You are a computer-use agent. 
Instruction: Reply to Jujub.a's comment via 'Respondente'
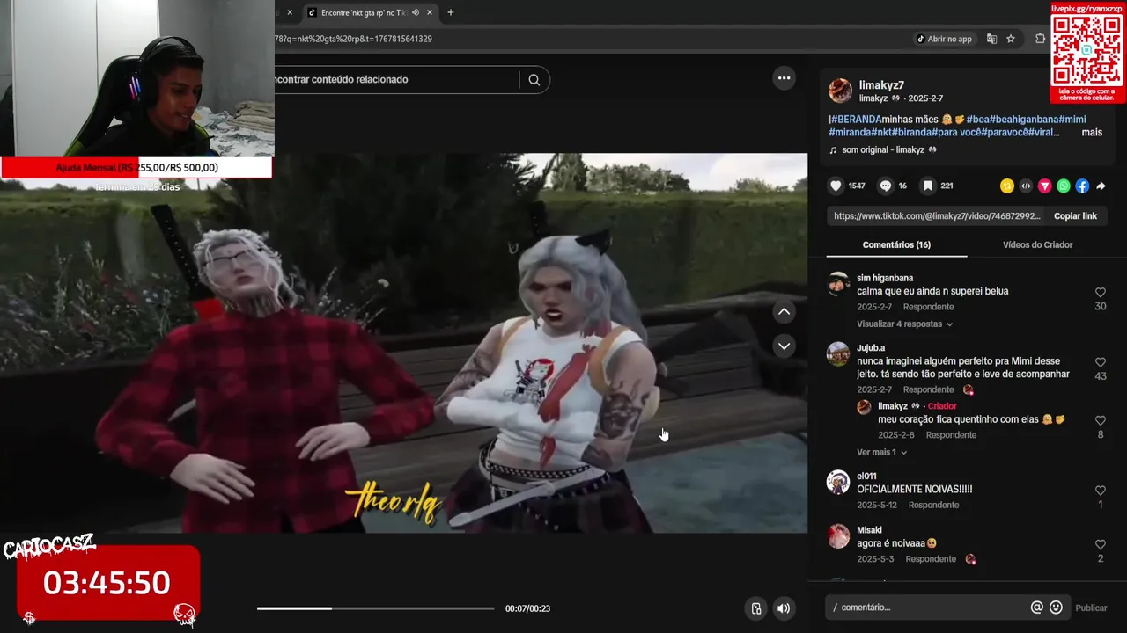pos(928,389)
